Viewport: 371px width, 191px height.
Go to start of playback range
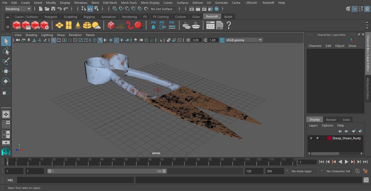coord(322,162)
